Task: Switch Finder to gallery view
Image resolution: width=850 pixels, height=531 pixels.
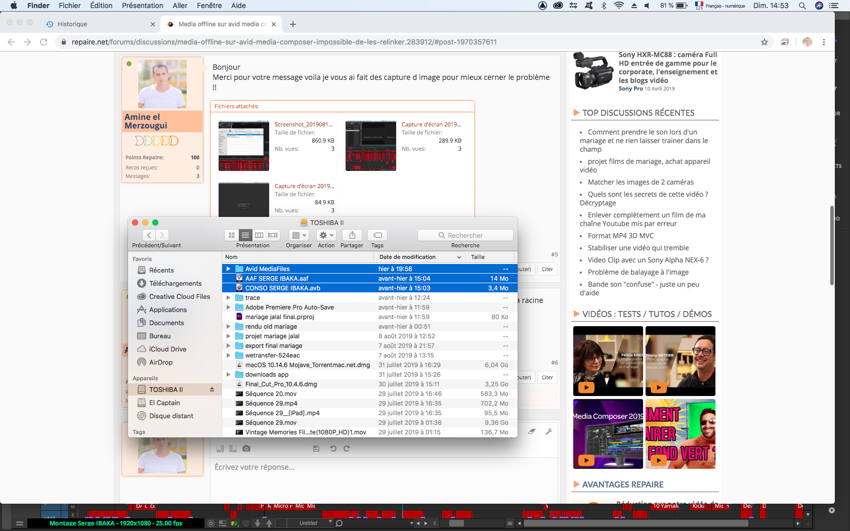Action: click(273, 235)
